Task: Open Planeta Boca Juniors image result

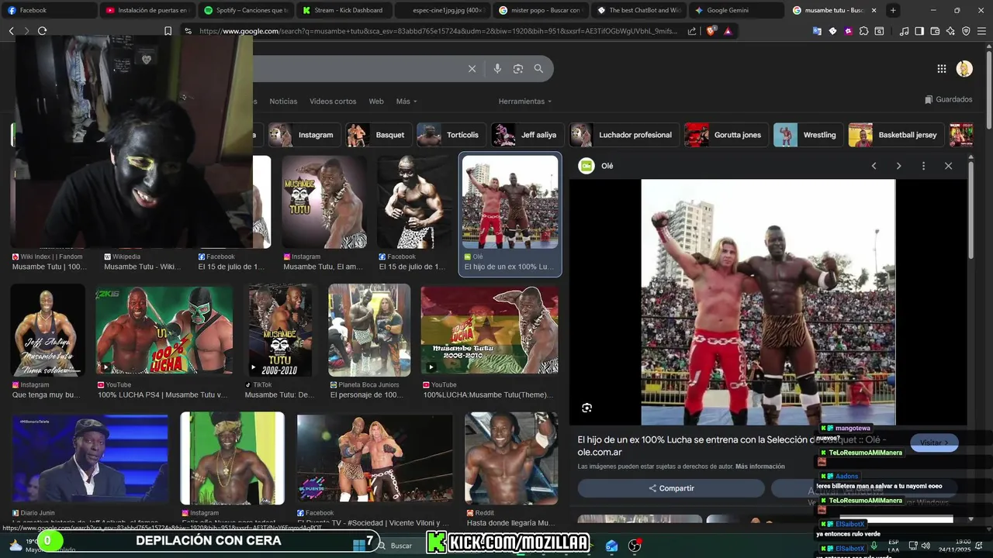Action: (369, 330)
